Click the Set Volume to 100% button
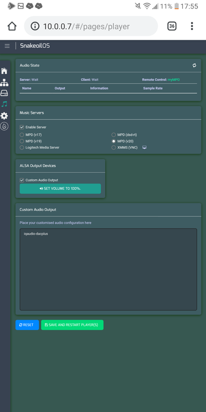Image resolution: width=206 pixels, height=412 pixels. [60, 189]
